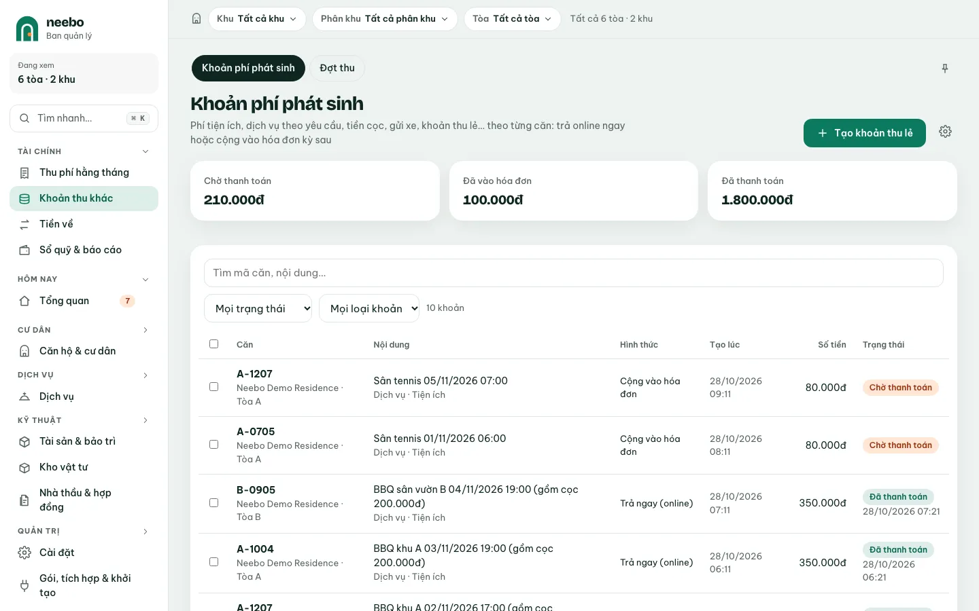Open the Khu Tất cả khu dropdown

257,19
